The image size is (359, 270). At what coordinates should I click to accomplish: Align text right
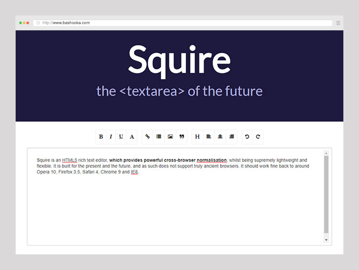232,137
